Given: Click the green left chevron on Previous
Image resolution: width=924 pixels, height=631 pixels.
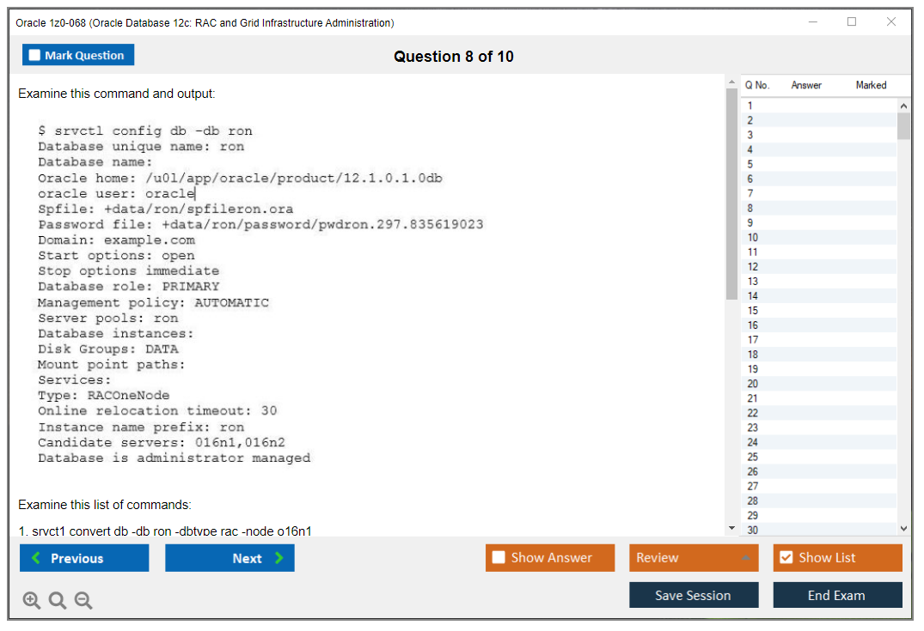Looking at the screenshot, I should coord(36,558).
